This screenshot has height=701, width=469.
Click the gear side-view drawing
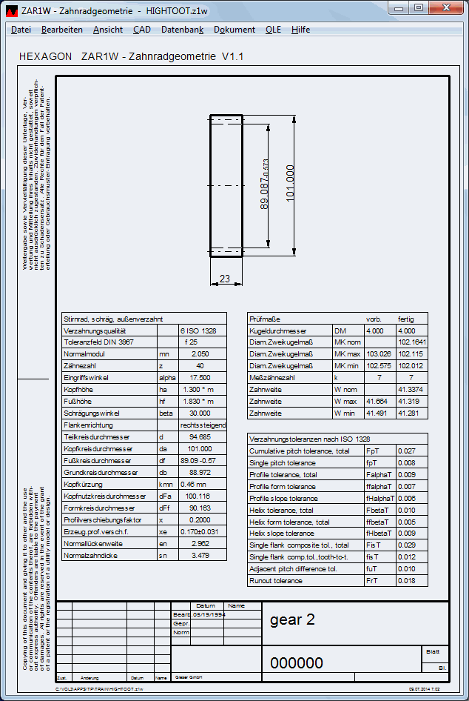coord(226,185)
